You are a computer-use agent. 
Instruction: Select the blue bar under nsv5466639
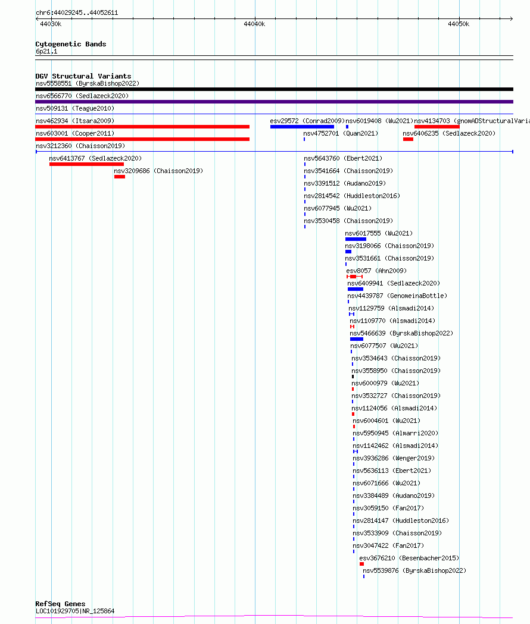point(357,339)
